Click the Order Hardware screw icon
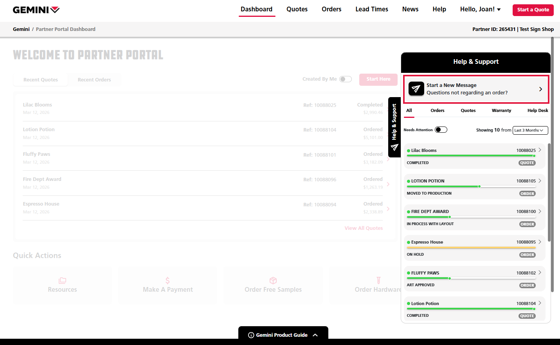Viewport: 560px width, 345px height. click(378, 280)
